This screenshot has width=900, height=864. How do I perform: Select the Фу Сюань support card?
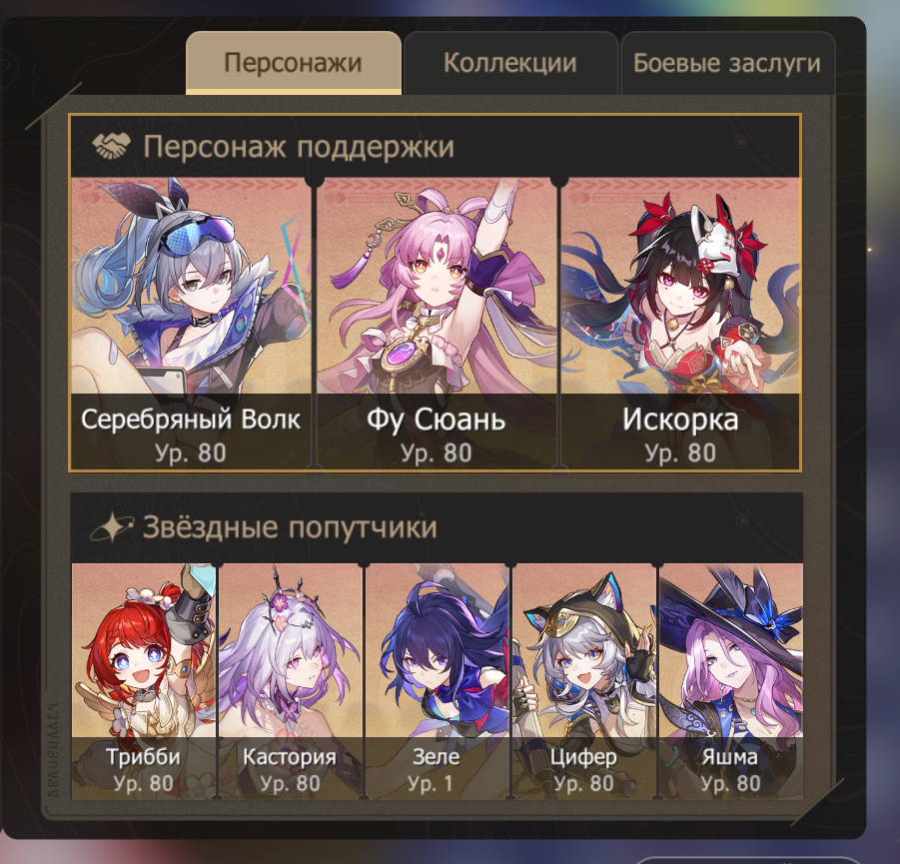(437, 325)
